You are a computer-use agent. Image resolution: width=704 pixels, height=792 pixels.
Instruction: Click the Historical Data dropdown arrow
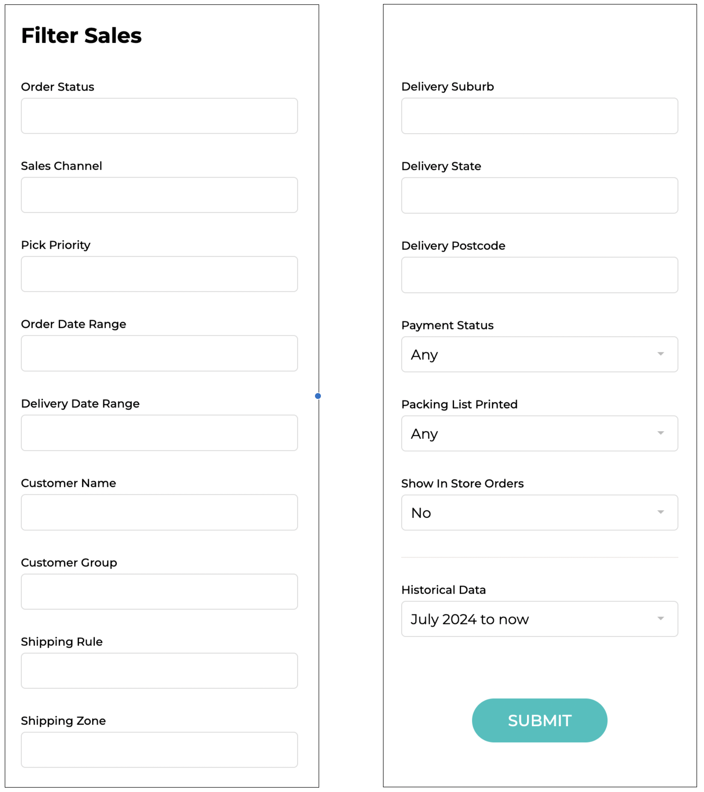(661, 618)
